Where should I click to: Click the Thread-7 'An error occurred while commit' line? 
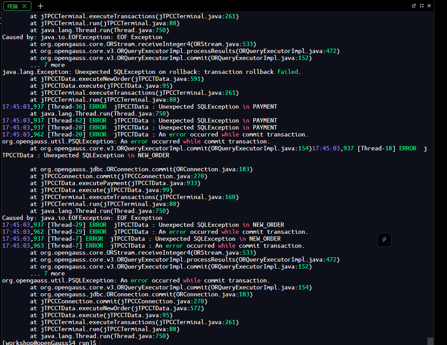[153, 245]
